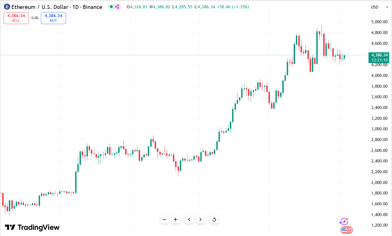
Task: Reset the chart view with the refresh icon
Action: [x=214, y=219]
